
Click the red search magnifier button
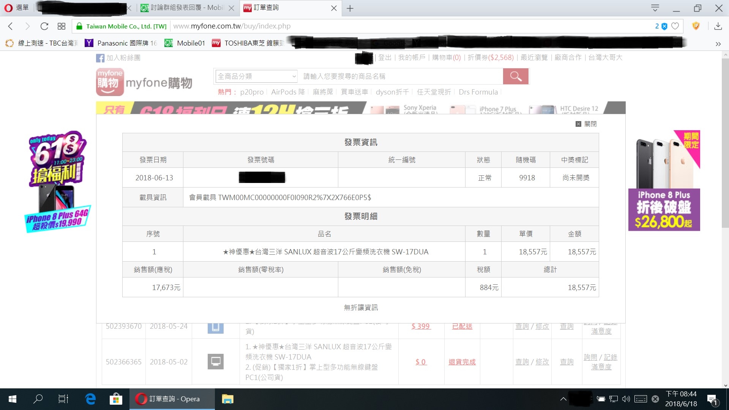[516, 76]
